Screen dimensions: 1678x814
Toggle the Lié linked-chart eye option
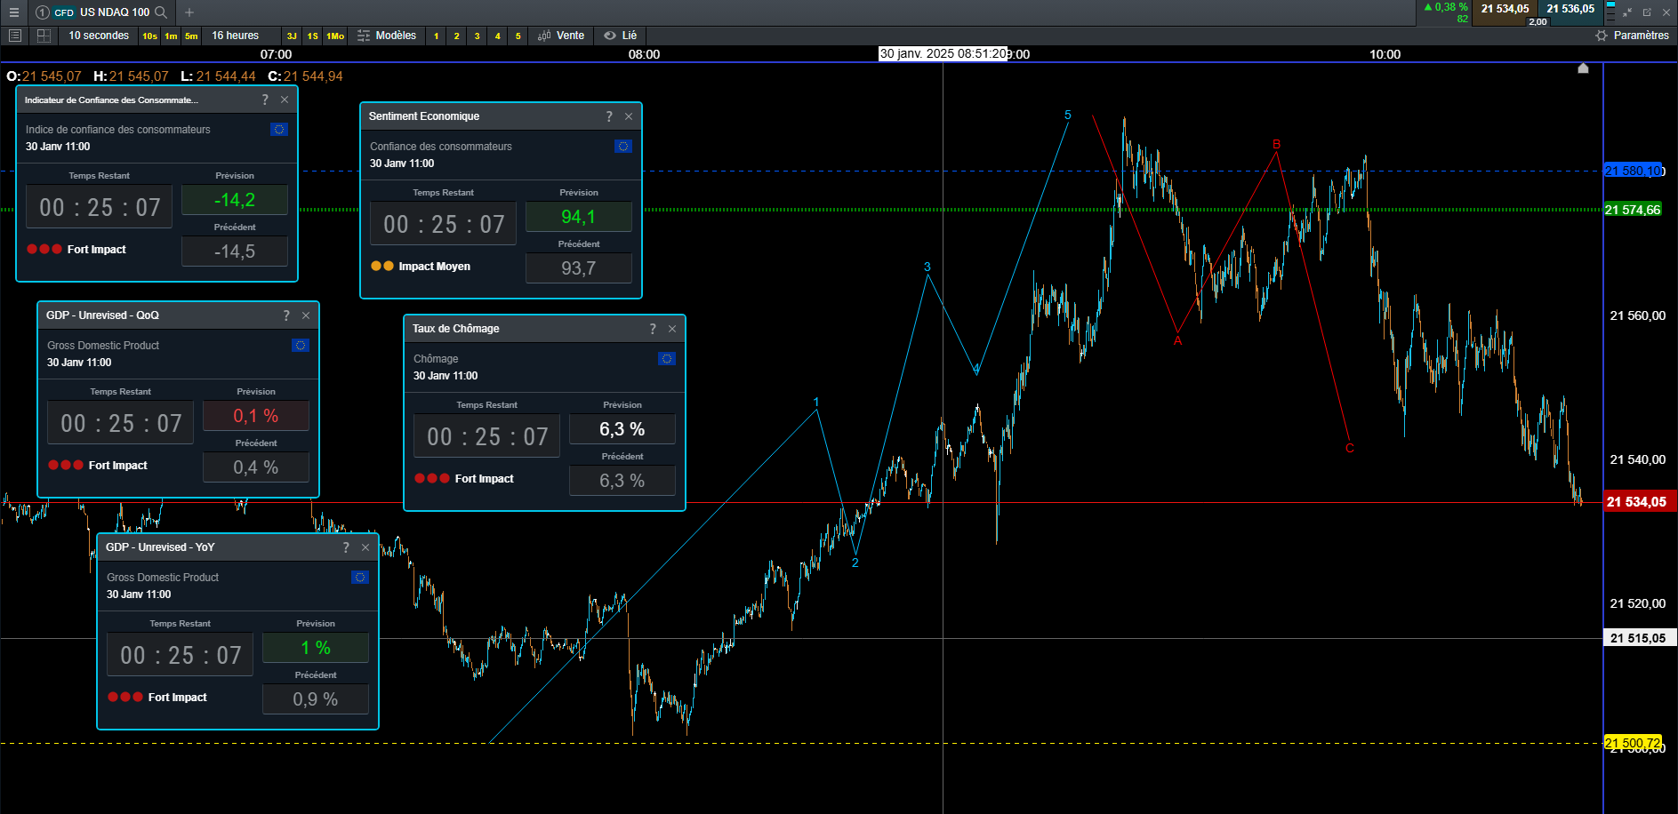621,36
